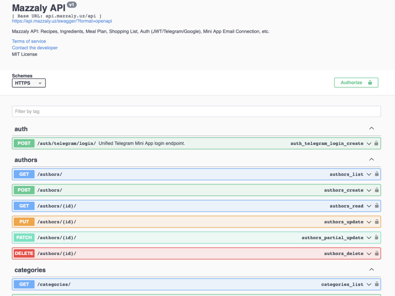Image resolution: width=395 pixels, height=296 pixels.
Task: Click lock icon on authors_partial_update row
Action: 376,237
